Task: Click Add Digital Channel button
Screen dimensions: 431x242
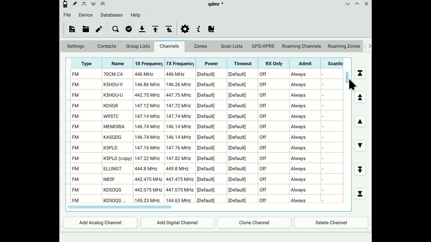Action: (x=177, y=223)
